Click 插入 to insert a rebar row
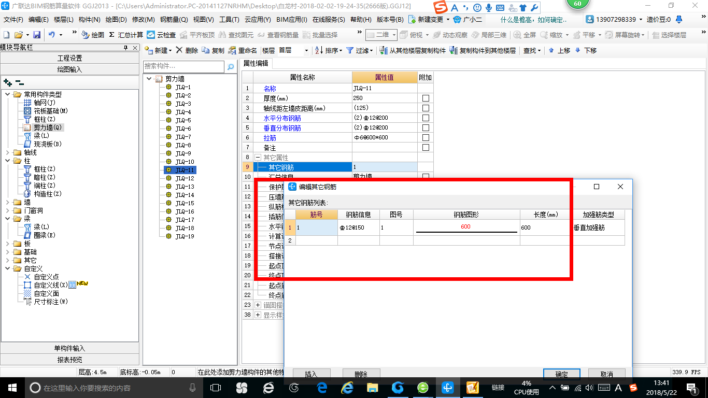Screen dimensions: 708x398 [311, 374]
